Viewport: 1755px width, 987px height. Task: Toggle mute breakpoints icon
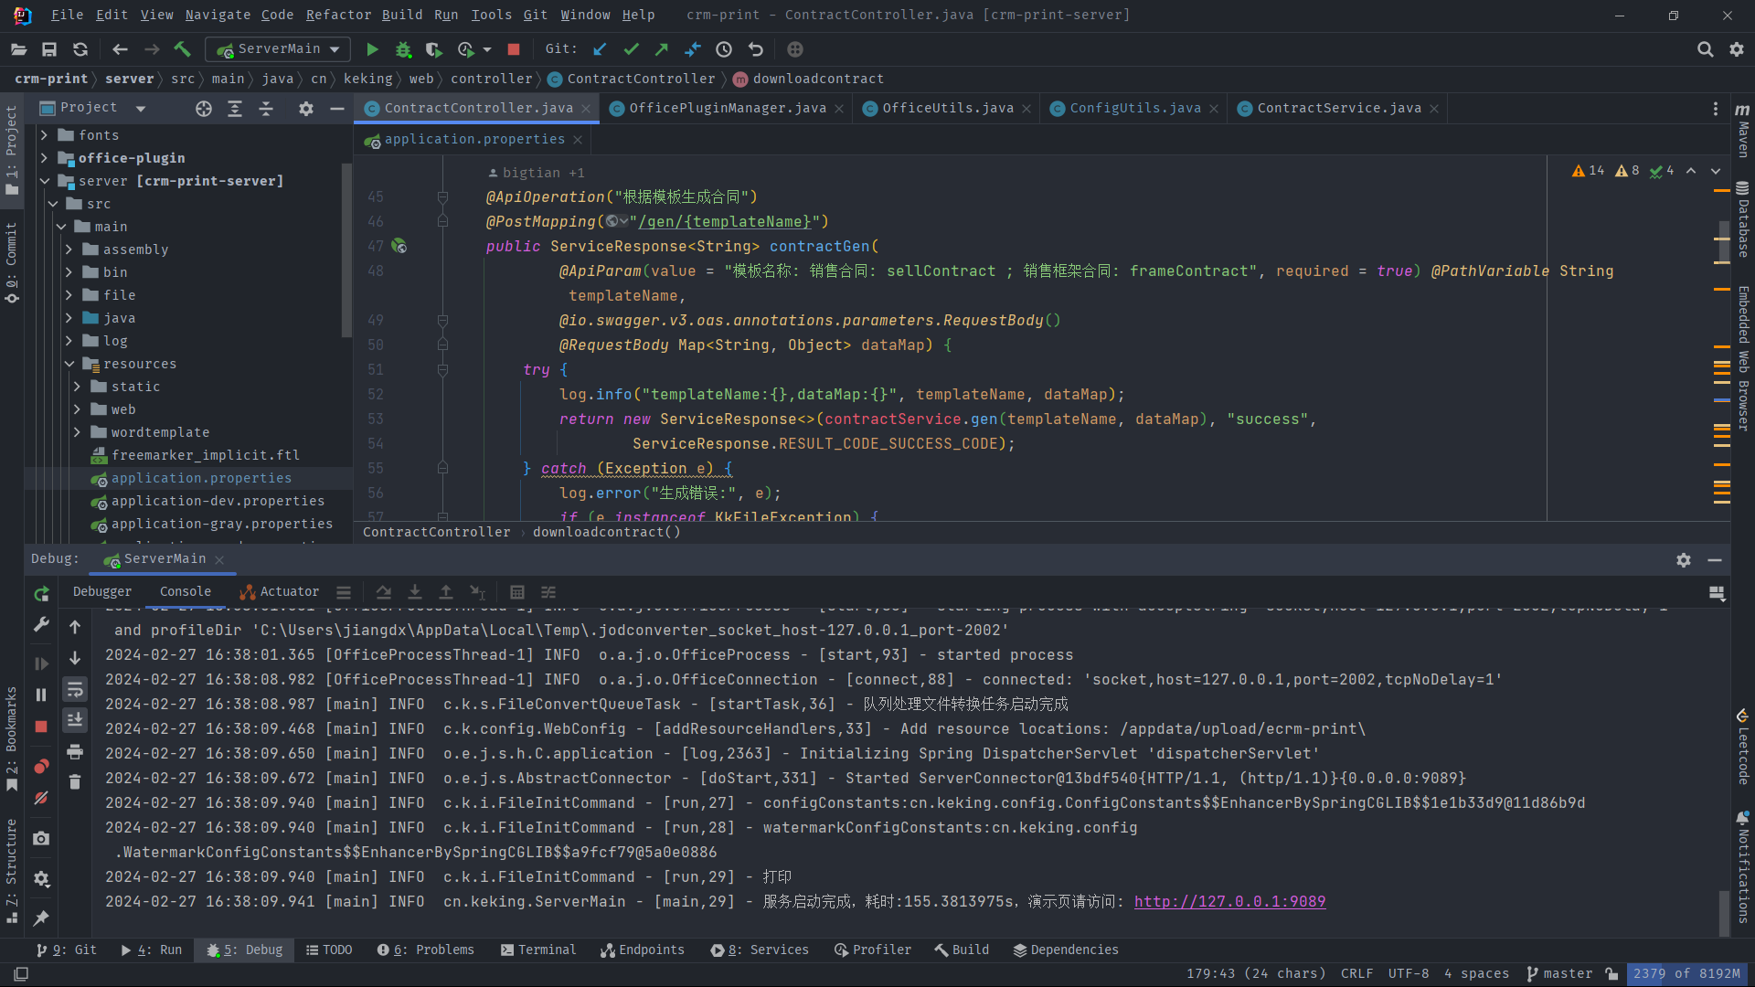[x=41, y=798]
